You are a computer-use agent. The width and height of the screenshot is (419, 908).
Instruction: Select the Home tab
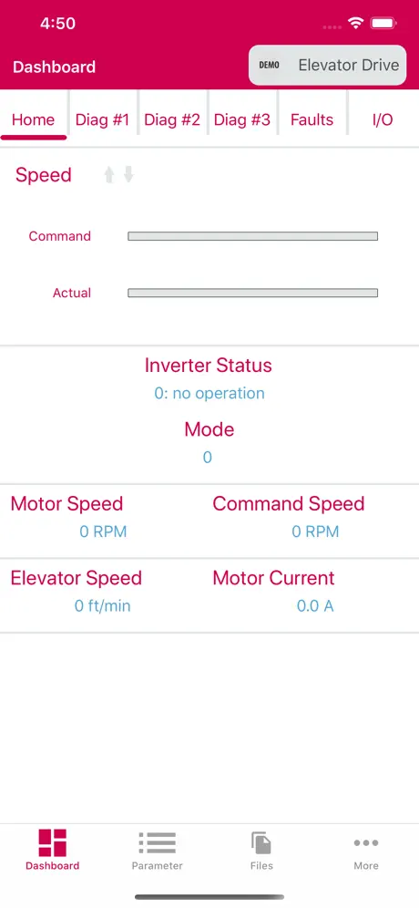pos(33,119)
